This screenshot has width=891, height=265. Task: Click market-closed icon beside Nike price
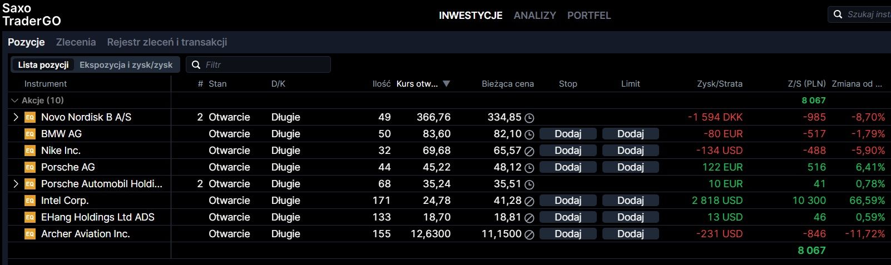tap(529, 151)
